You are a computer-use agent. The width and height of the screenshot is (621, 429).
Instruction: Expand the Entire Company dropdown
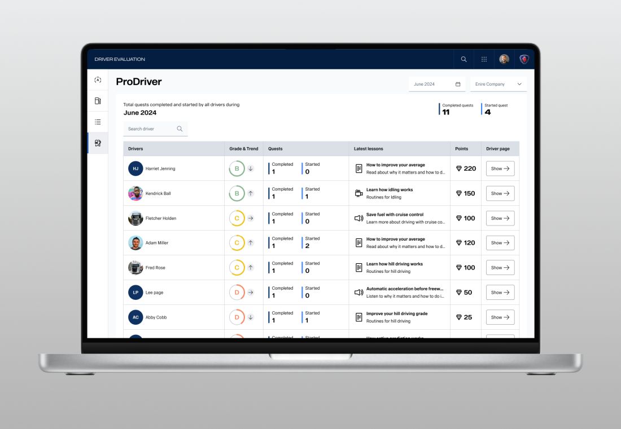click(498, 84)
